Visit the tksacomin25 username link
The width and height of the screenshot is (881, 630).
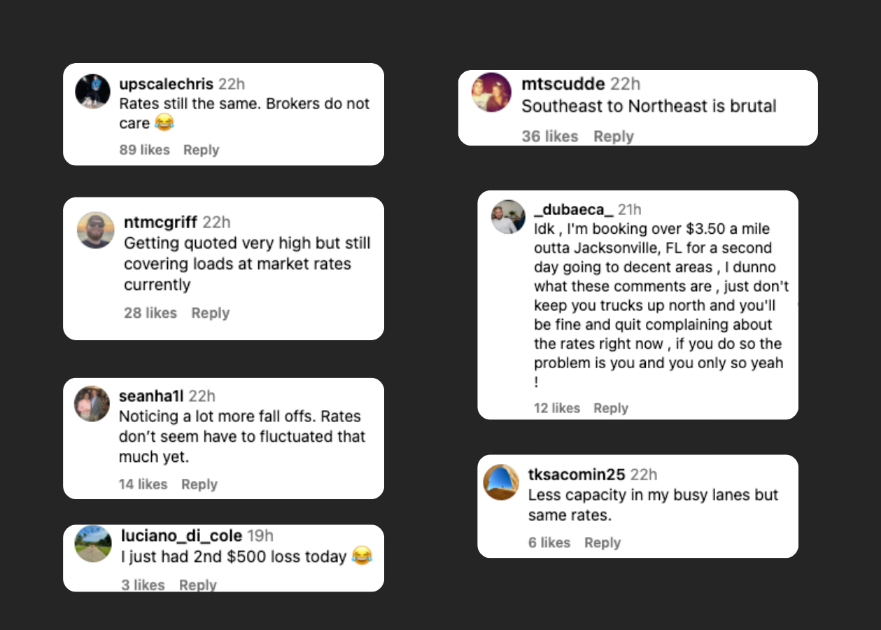click(576, 475)
